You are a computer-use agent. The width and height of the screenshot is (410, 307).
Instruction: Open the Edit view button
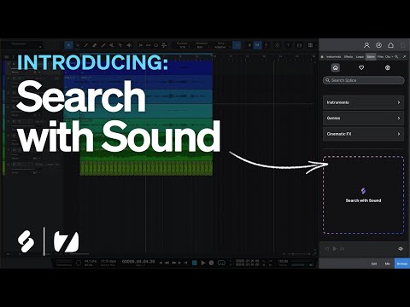(x=374, y=264)
